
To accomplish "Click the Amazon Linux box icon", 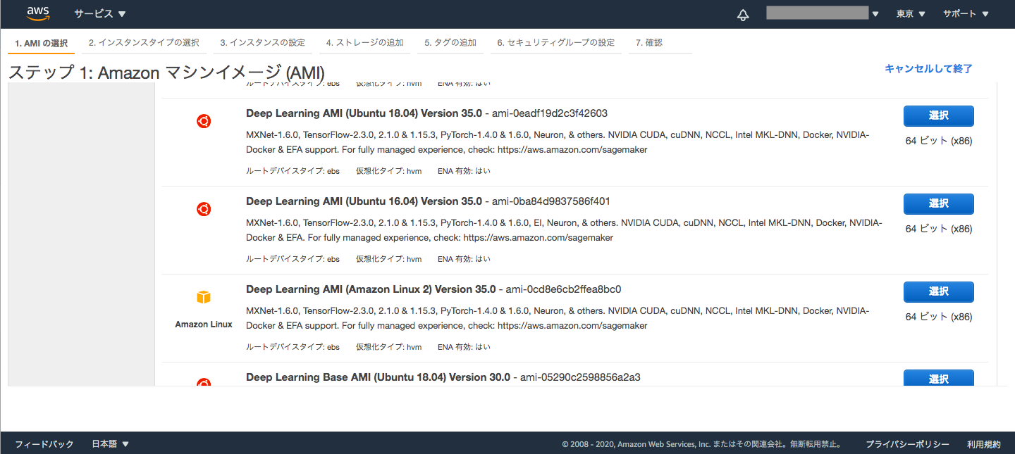I will coord(204,298).
